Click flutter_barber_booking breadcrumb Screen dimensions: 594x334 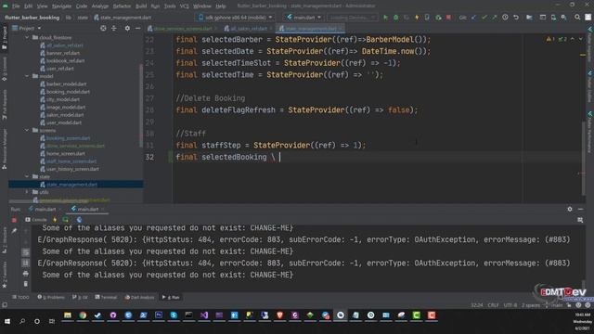(32, 18)
